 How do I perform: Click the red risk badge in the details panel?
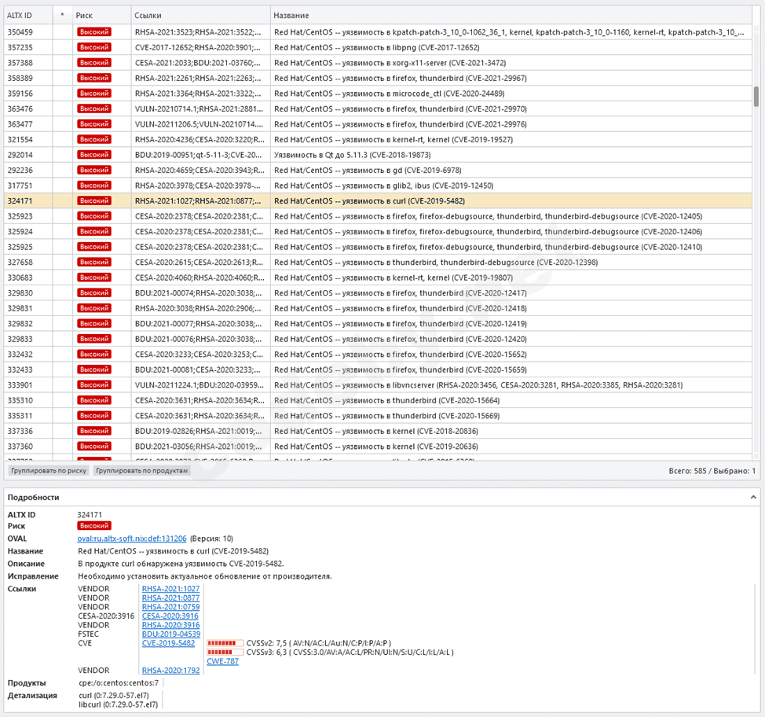point(93,526)
